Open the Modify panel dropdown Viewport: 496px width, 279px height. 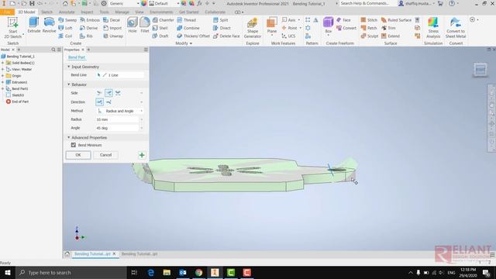click(x=184, y=43)
